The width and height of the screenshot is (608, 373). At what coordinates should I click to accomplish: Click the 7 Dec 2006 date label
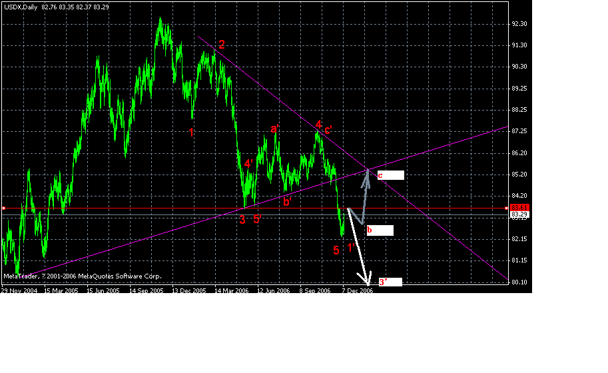357,291
